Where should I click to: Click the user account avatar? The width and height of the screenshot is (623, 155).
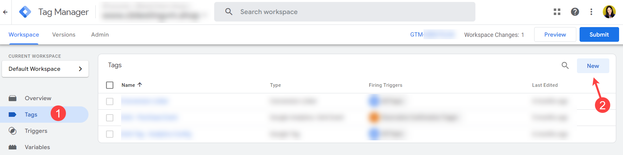tap(609, 12)
